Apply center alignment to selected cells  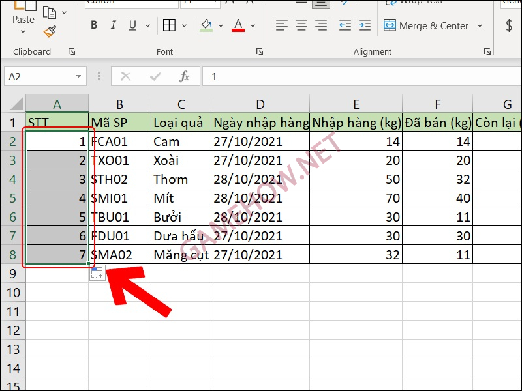(x=300, y=25)
